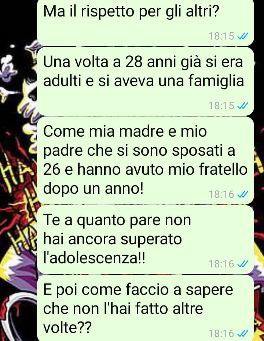Tap the 18:15 timestamp of 'famiglia' message
This screenshot has width=264, height=341.
tap(221, 106)
